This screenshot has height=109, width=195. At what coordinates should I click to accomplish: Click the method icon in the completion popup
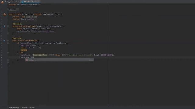(27, 60)
